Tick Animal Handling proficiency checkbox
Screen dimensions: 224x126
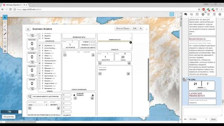click(x=40, y=48)
